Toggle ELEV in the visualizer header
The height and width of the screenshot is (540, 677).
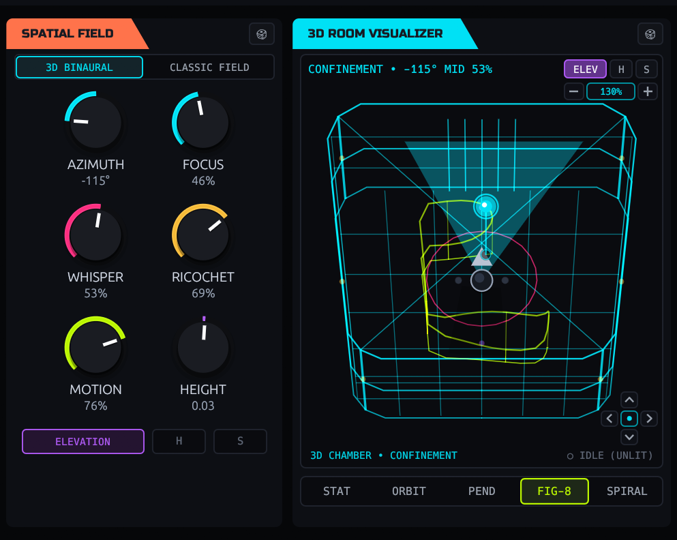[x=586, y=69]
